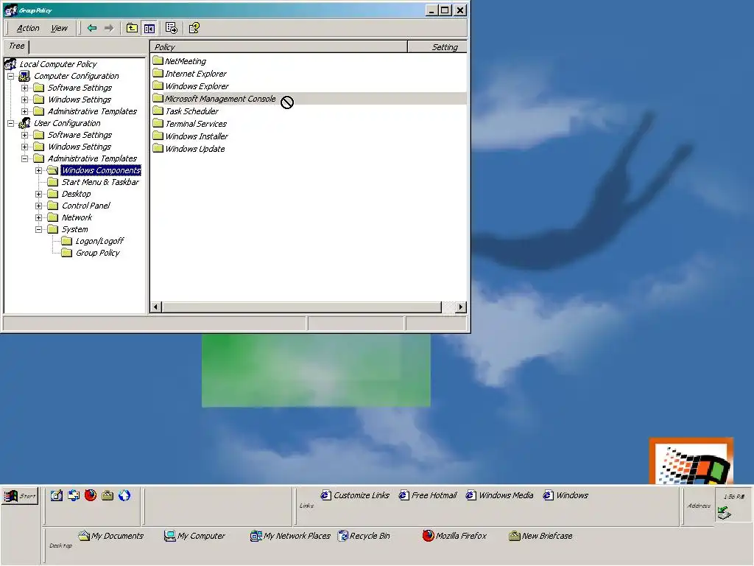754x566 pixels.
Task: Expand Windows Settings under User Configuration
Action: (x=24, y=147)
